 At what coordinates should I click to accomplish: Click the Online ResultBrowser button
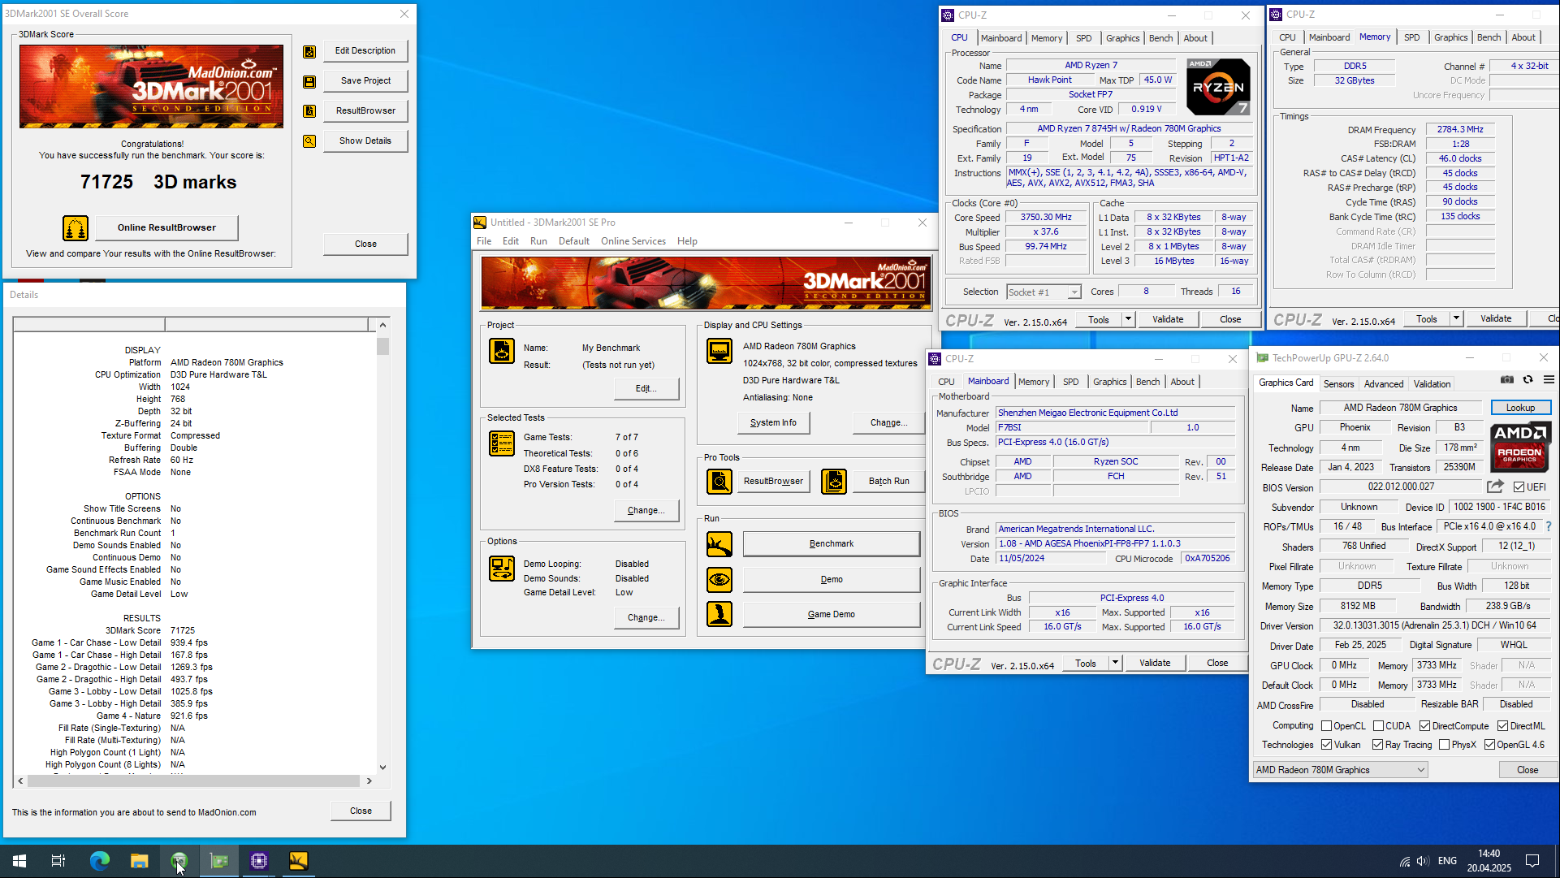click(x=166, y=228)
